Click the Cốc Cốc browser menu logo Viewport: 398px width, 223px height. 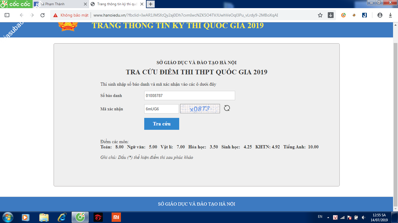(x=15, y=4)
